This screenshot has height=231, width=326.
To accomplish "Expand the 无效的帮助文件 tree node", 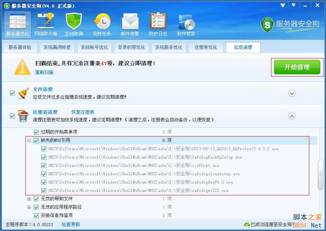I will pos(29,199).
